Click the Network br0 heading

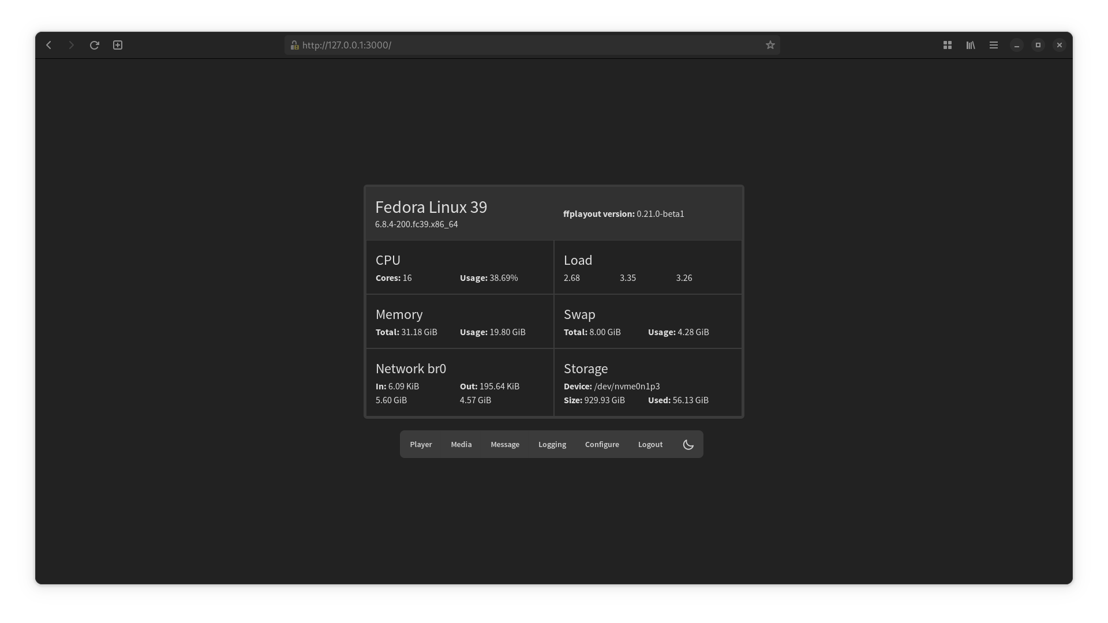coord(411,369)
